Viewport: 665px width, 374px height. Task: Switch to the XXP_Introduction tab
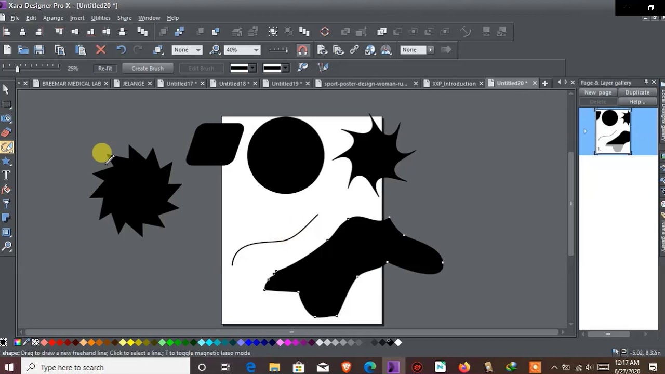[x=454, y=83]
